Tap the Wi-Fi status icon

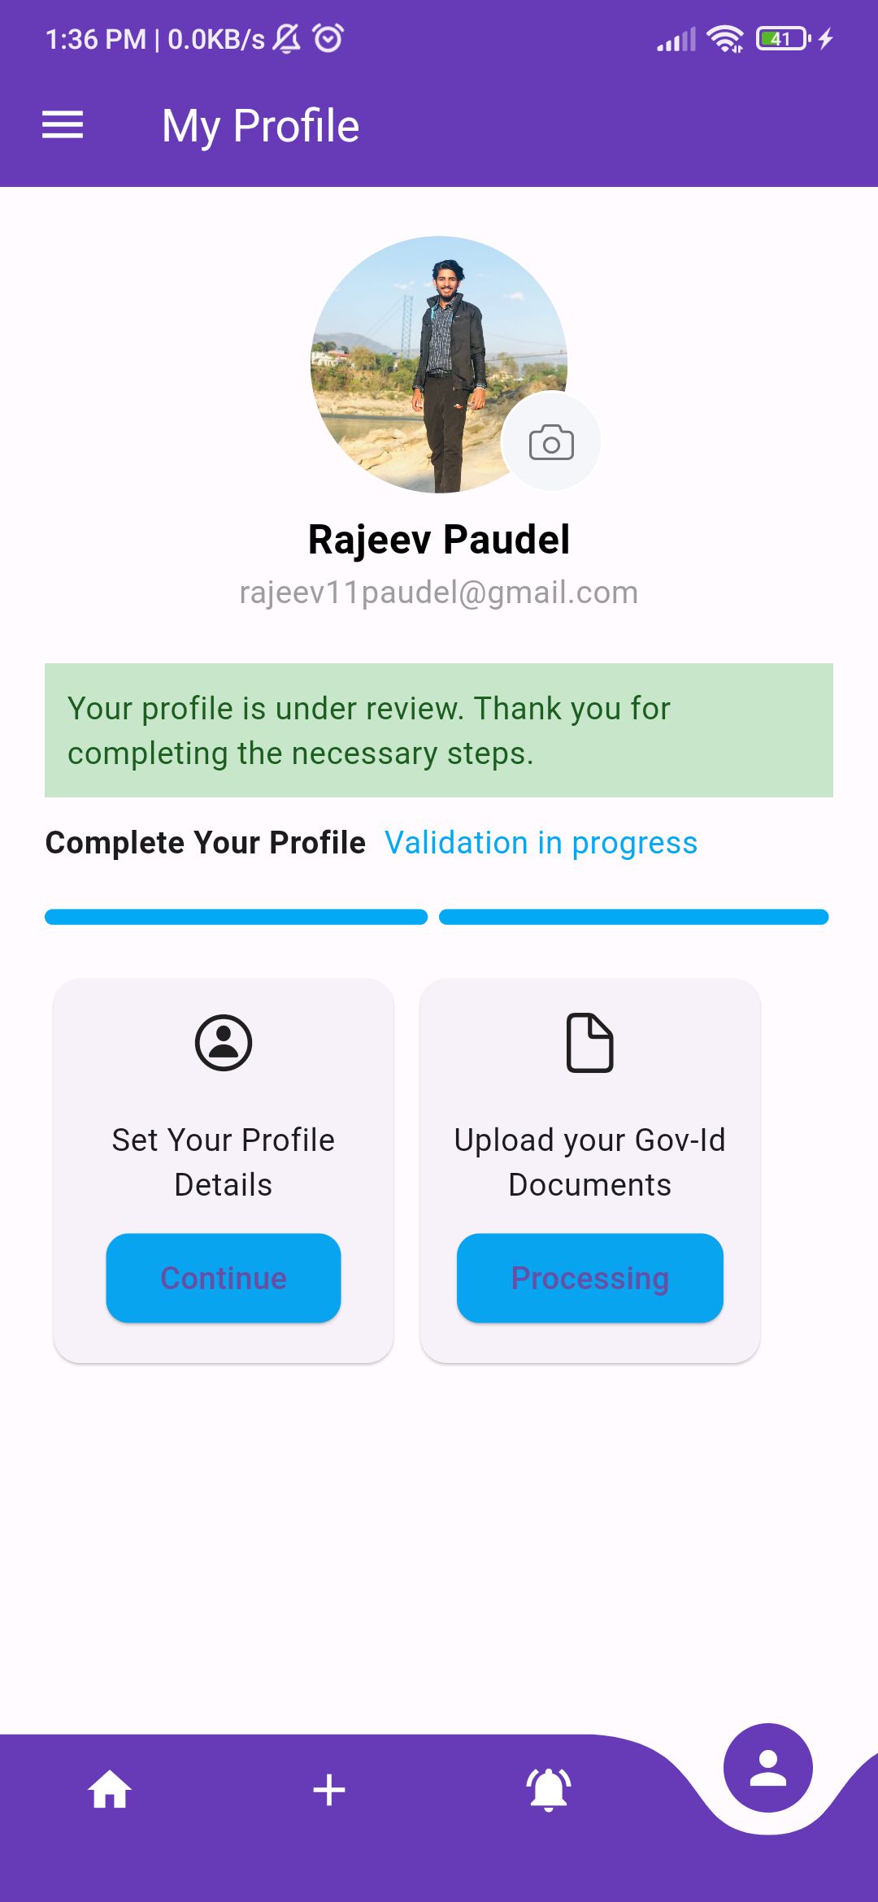pyautogui.click(x=725, y=38)
